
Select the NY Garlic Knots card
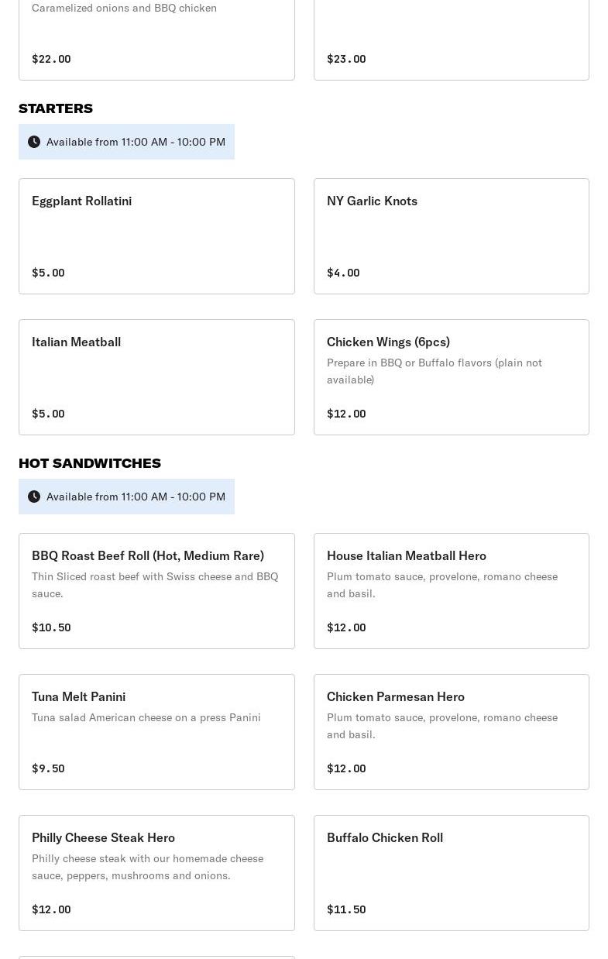coord(451,236)
